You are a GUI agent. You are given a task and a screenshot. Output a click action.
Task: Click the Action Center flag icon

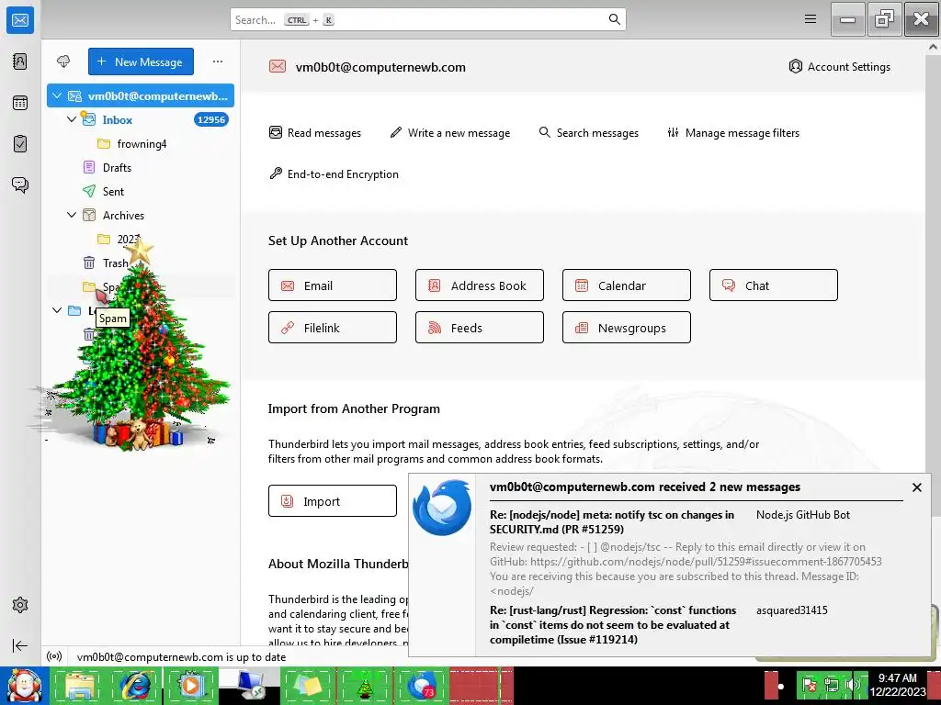[809, 685]
